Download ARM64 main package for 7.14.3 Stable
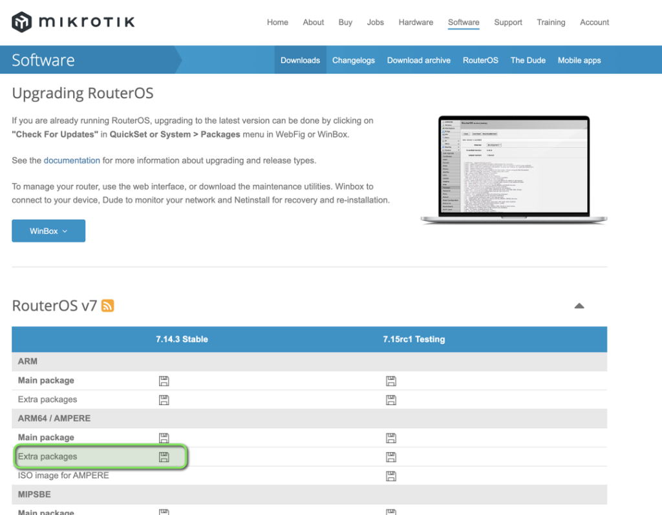 pos(164,437)
